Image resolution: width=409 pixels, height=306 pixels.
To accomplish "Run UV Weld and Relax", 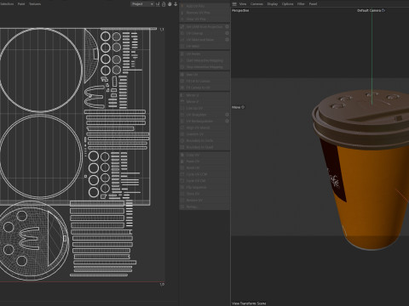I will click(202, 40).
